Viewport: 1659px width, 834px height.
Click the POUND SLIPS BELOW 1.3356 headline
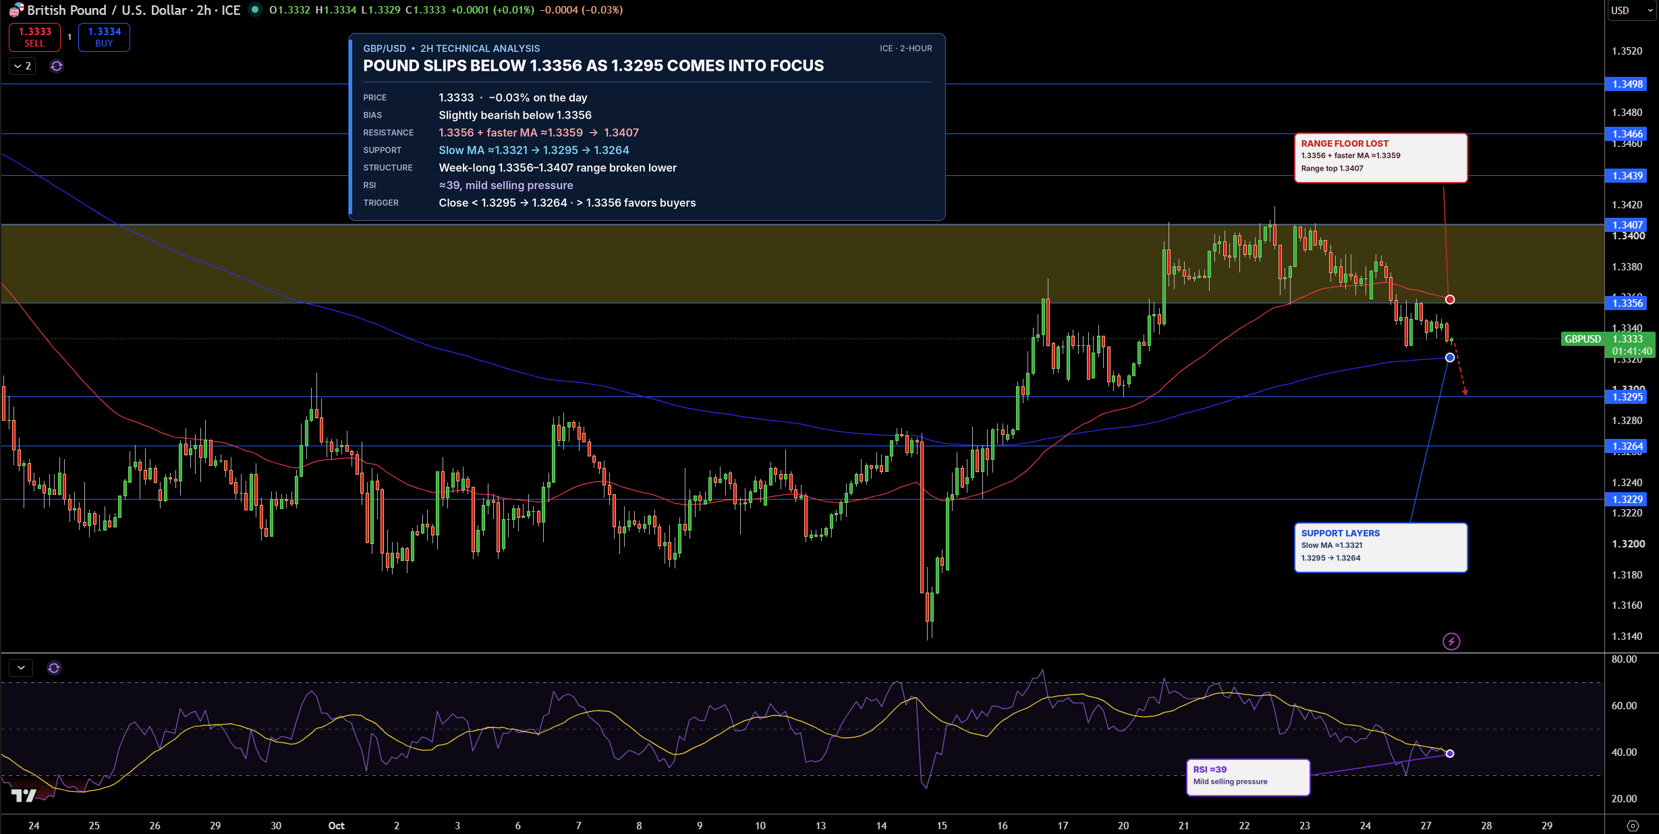pos(594,66)
